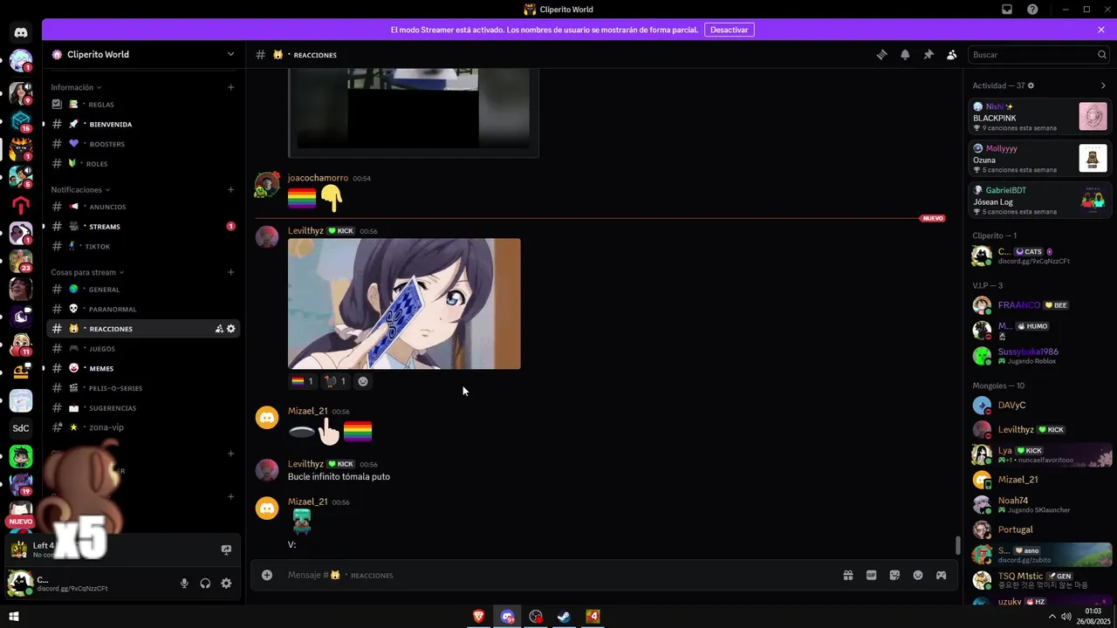The image size is (1117, 628).
Task: Add channel to Notificaciones category
Action: tap(230, 189)
